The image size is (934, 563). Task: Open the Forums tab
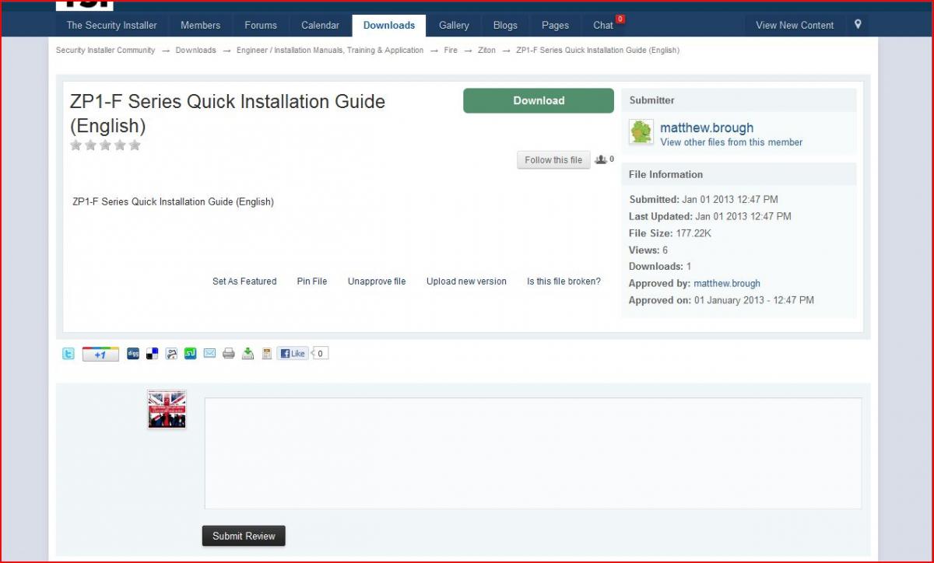click(261, 25)
